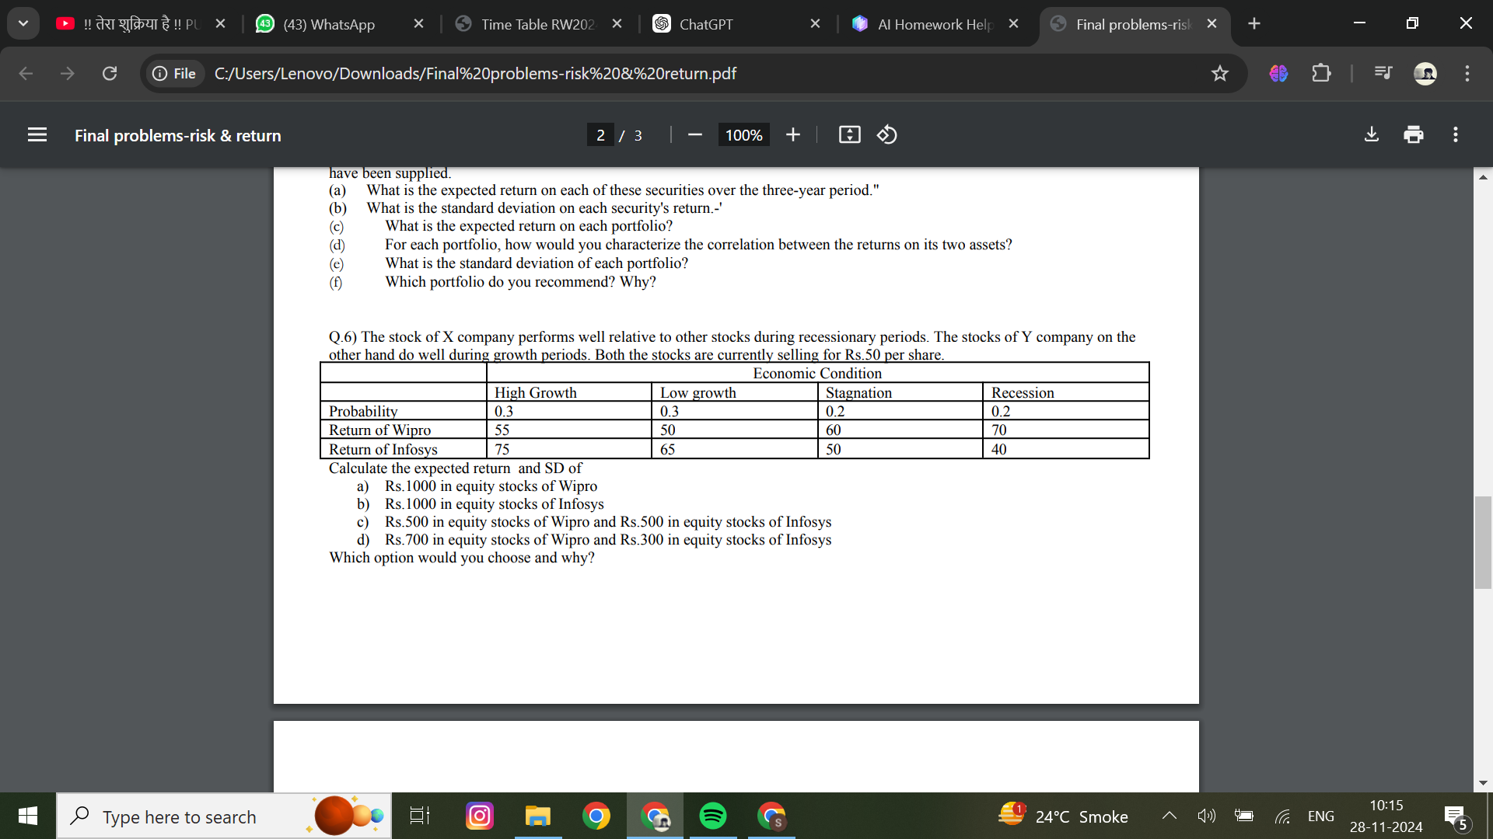
Task: Toggle the sidebar panel expander
Action: coord(36,135)
